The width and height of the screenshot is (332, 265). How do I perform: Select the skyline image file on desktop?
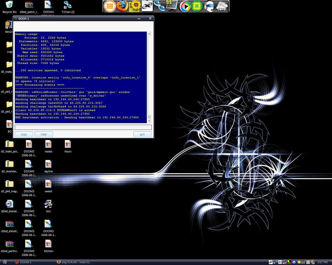(49, 167)
